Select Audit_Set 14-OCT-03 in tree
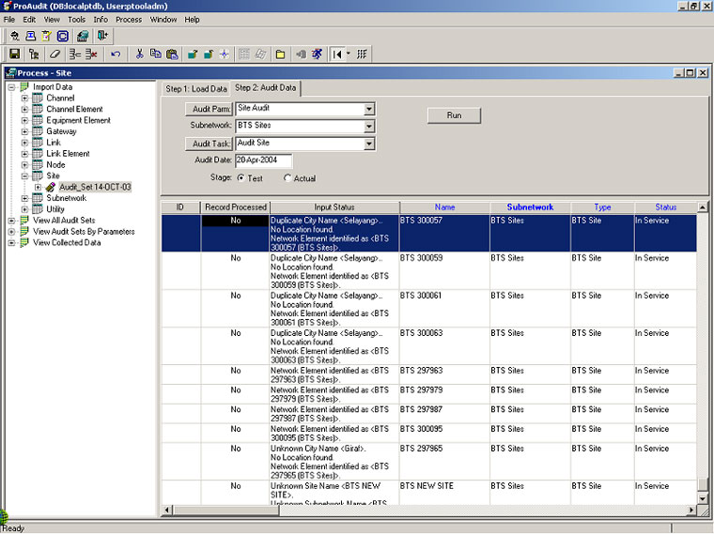 94,187
